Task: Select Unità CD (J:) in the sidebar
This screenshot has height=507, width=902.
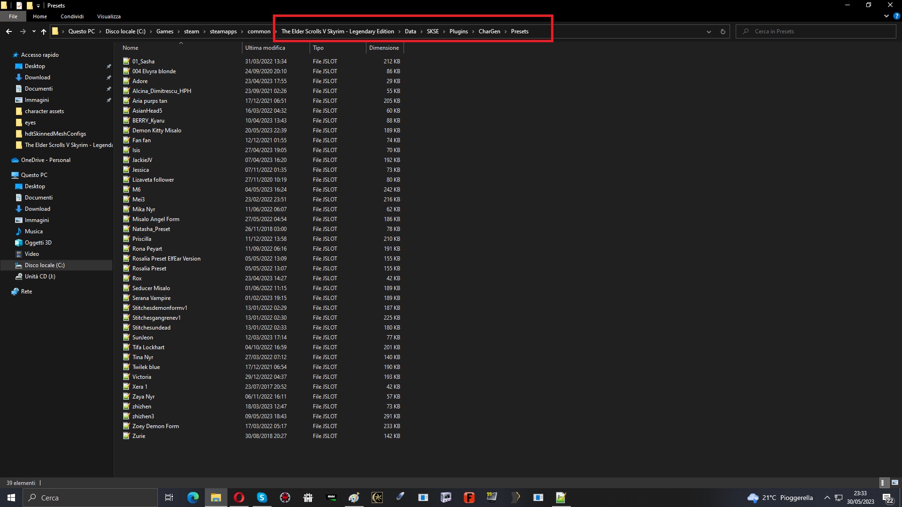Action: pos(40,277)
